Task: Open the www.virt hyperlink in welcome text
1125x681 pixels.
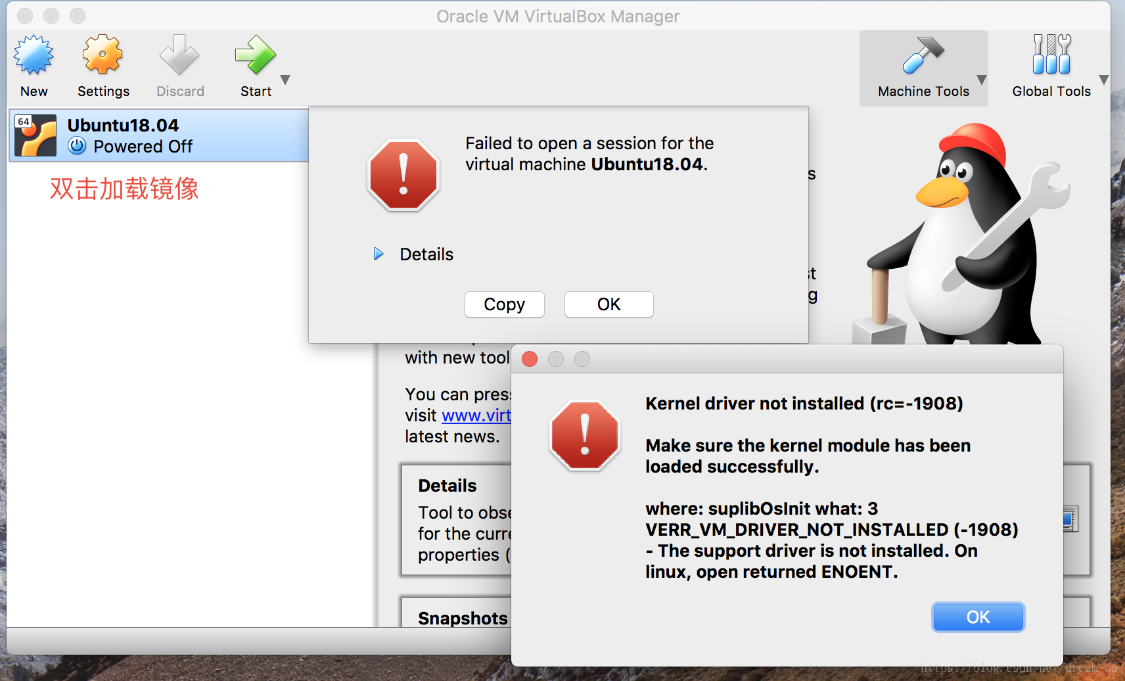Action: [476, 415]
